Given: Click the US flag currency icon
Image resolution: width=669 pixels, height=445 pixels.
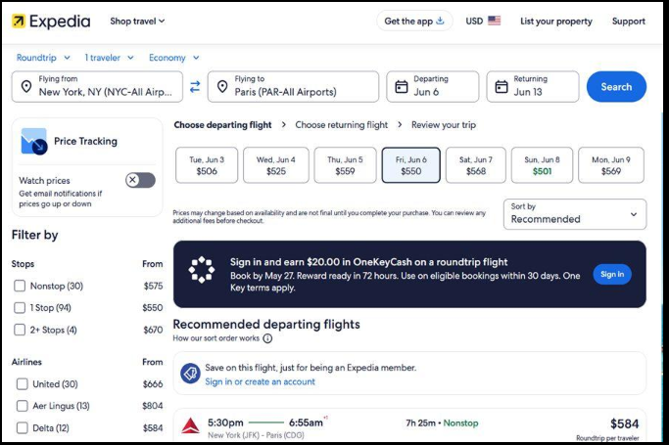Looking at the screenshot, I should point(494,21).
